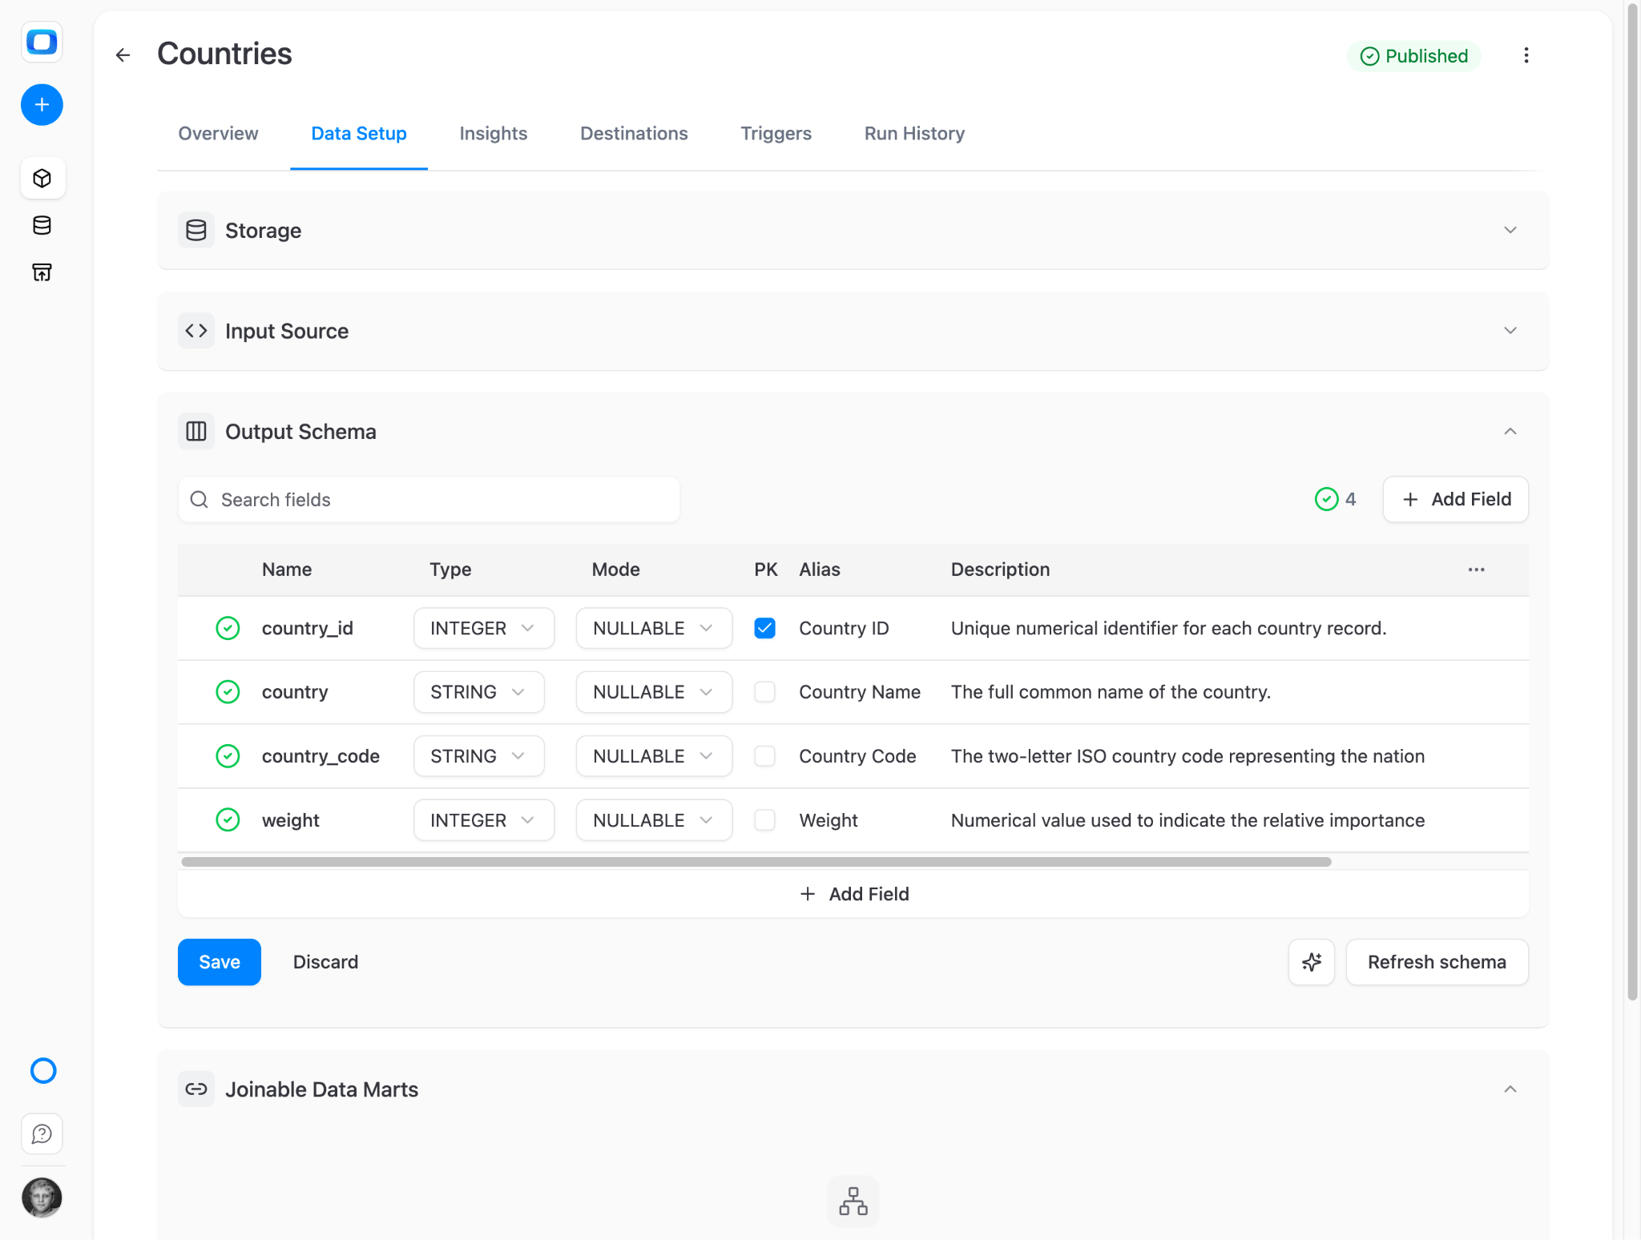Open the type dropdown for country_id
The image size is (1641, 1240).
pos(484,628)
